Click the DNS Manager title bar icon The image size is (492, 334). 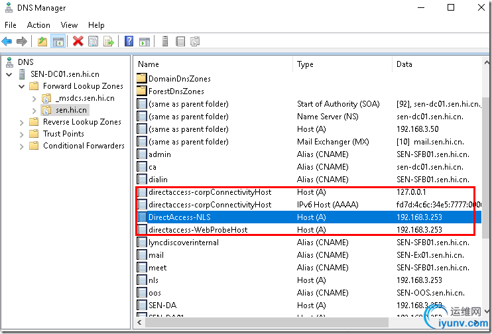(x=9, y=7)
